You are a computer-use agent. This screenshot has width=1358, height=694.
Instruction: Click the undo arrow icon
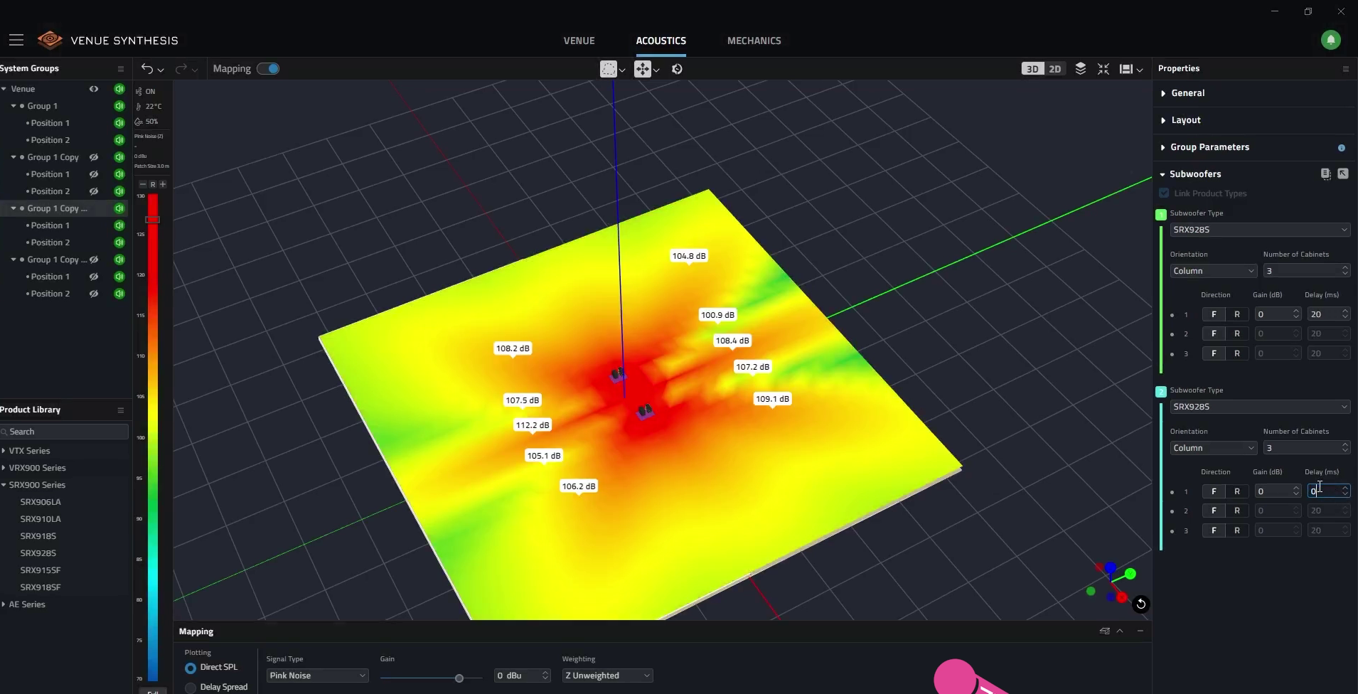click(147, 69)
